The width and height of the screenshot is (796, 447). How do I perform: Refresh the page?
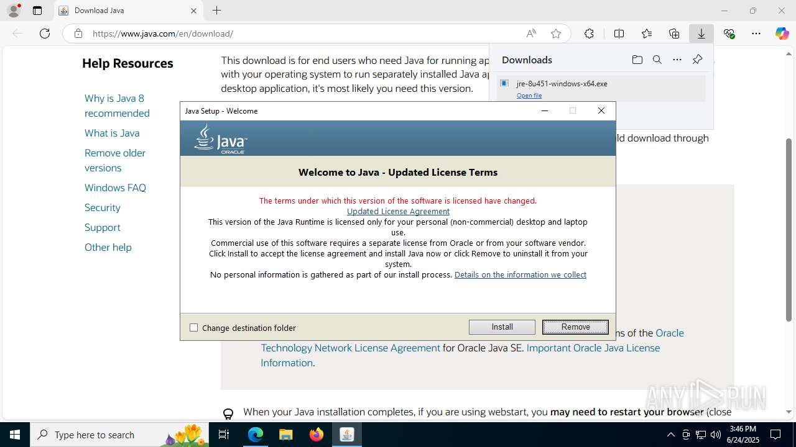(x=45, y=34)
